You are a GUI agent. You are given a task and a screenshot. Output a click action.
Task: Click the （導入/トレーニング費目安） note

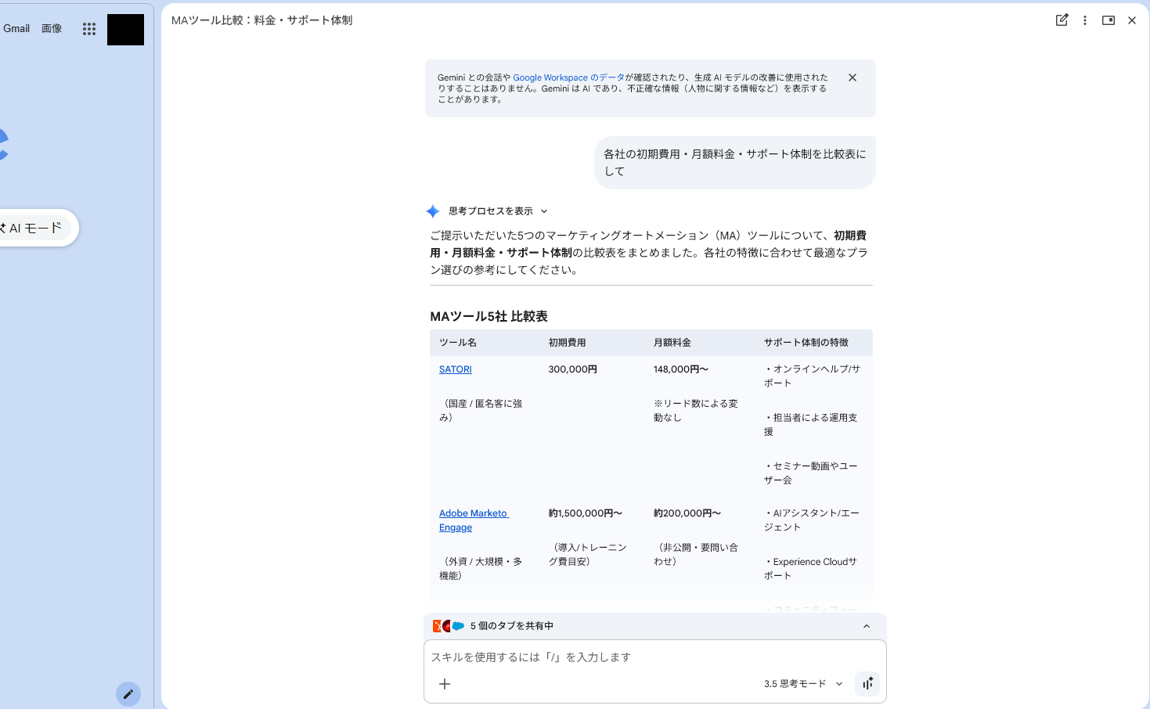588,555
